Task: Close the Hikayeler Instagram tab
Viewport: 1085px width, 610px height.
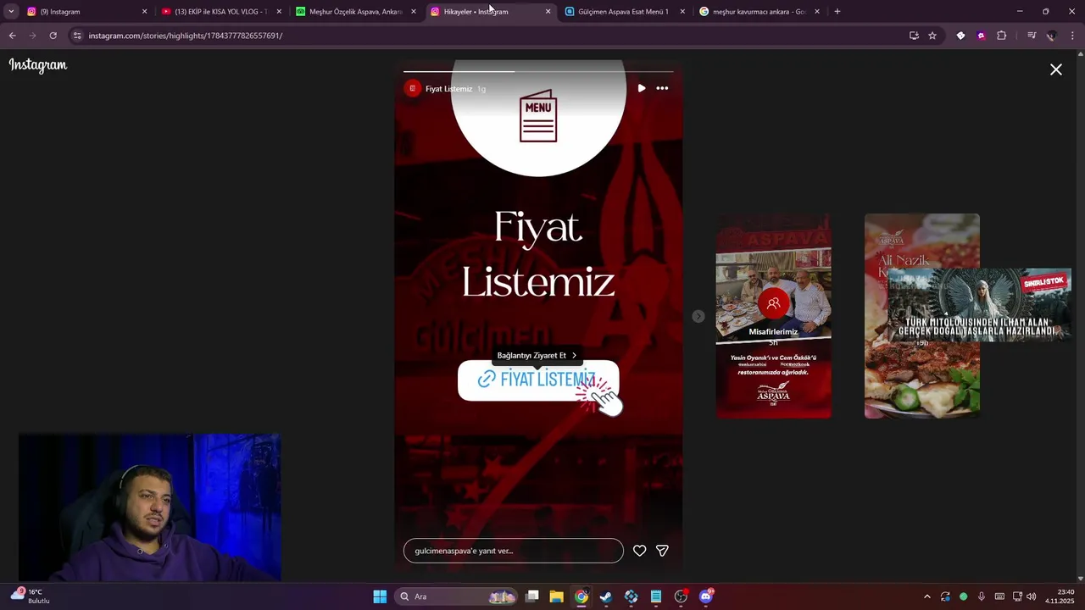Action: coord(548,12)
